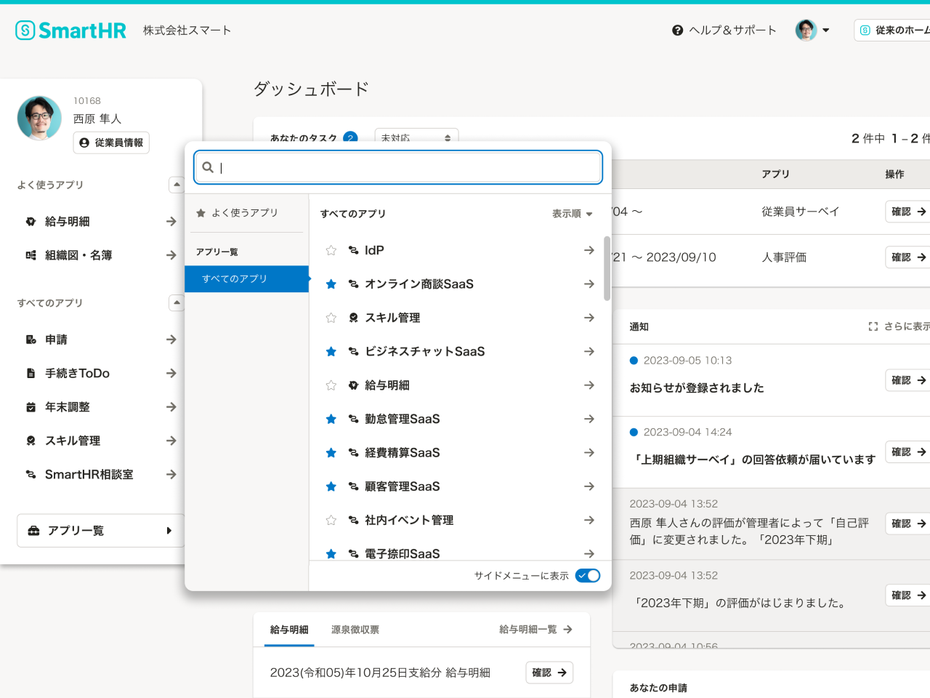
Task: Open the 未対応 task filter dropdown
Action: pos(416,137)
